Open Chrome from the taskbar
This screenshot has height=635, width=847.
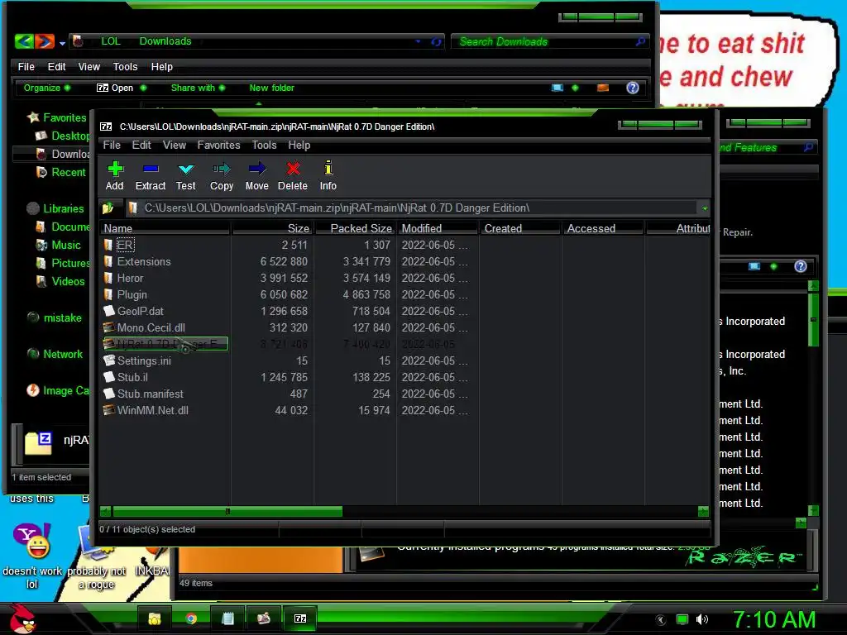tap(191, 618)
